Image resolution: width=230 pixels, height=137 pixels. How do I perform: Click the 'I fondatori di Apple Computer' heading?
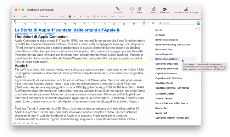tap(41, 37)
